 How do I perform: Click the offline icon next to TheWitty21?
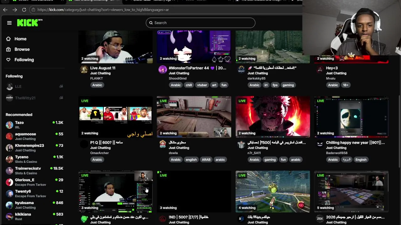[x=61, y=98]
